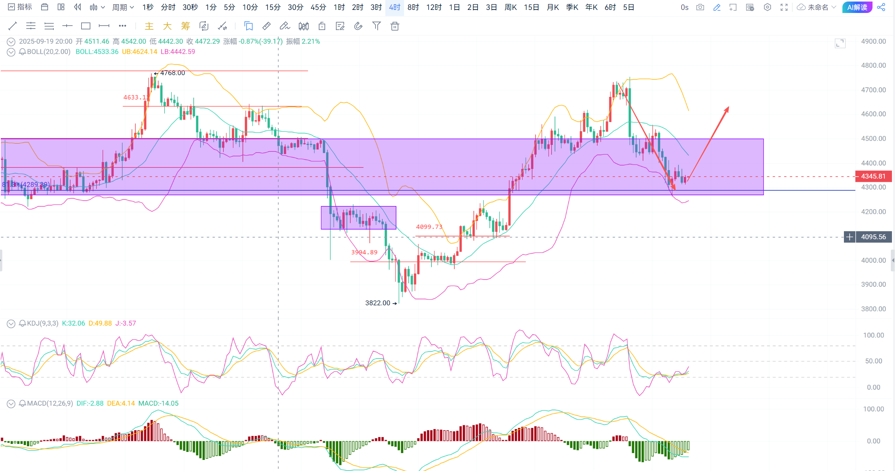Click the AI解读 button

click(857, 7)
